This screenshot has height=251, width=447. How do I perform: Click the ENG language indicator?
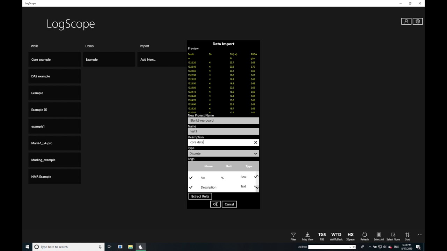[x=396, y=247]
